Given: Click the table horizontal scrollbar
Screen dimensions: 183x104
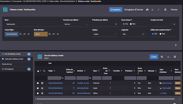Looking at the screenshot, I should pos(106,99).
